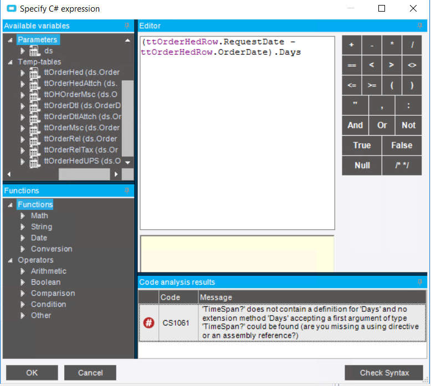Select the Boolean operators item

[45, 282]
